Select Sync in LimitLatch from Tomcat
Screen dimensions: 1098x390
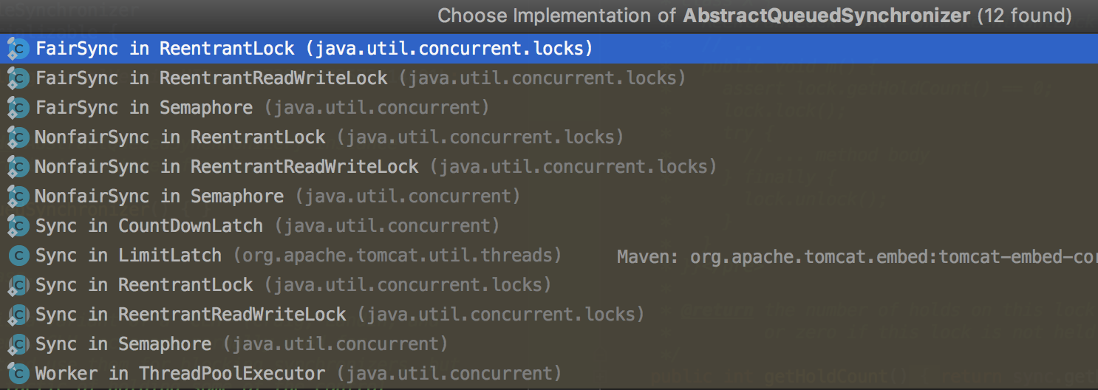coord(549,256)
